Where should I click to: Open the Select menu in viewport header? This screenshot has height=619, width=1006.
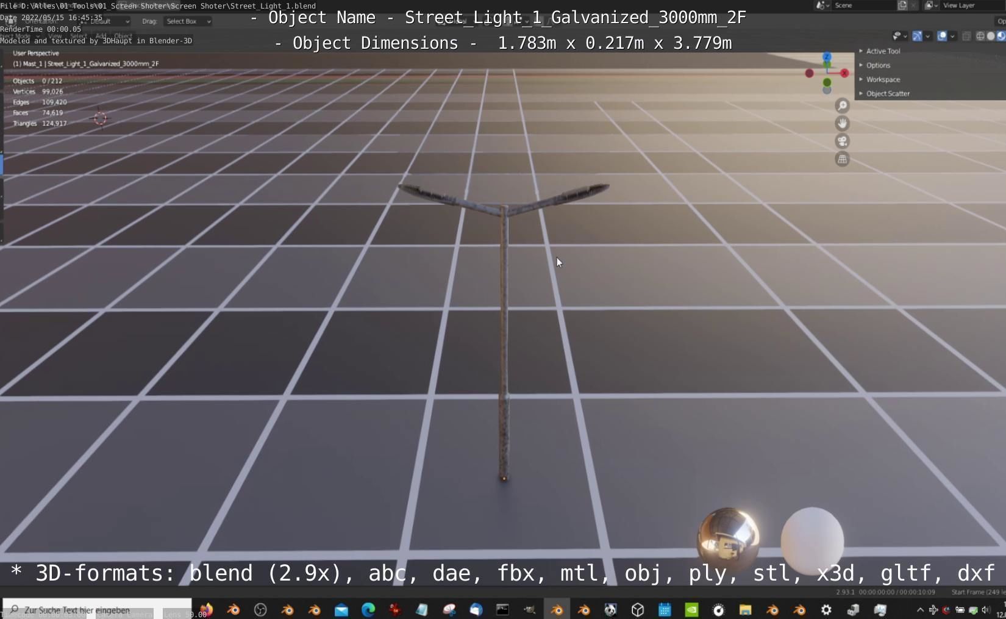point(78,37)
